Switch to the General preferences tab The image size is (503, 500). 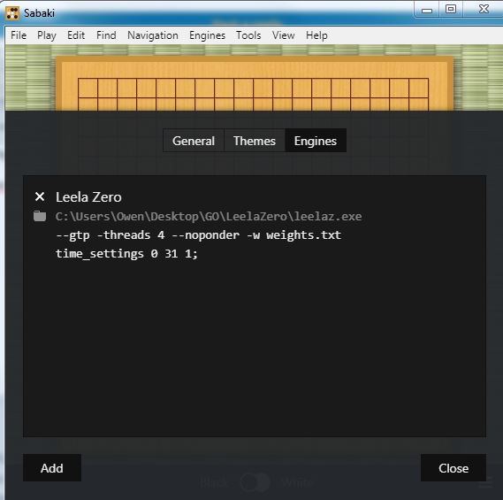pos(194,141)
